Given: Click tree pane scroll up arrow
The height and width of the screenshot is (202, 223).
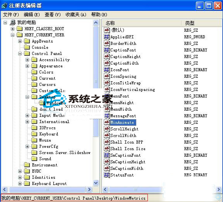Looking at the screenshot, I should click(x=96, y=23).
